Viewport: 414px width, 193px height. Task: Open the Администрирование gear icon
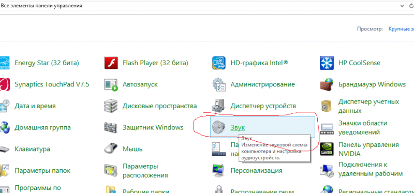[219, 84]
